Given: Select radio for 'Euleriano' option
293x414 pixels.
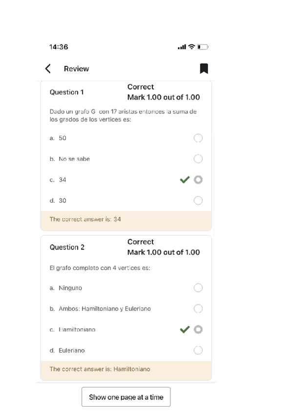Looking at the screenshot, I should (x=198, y=350).
